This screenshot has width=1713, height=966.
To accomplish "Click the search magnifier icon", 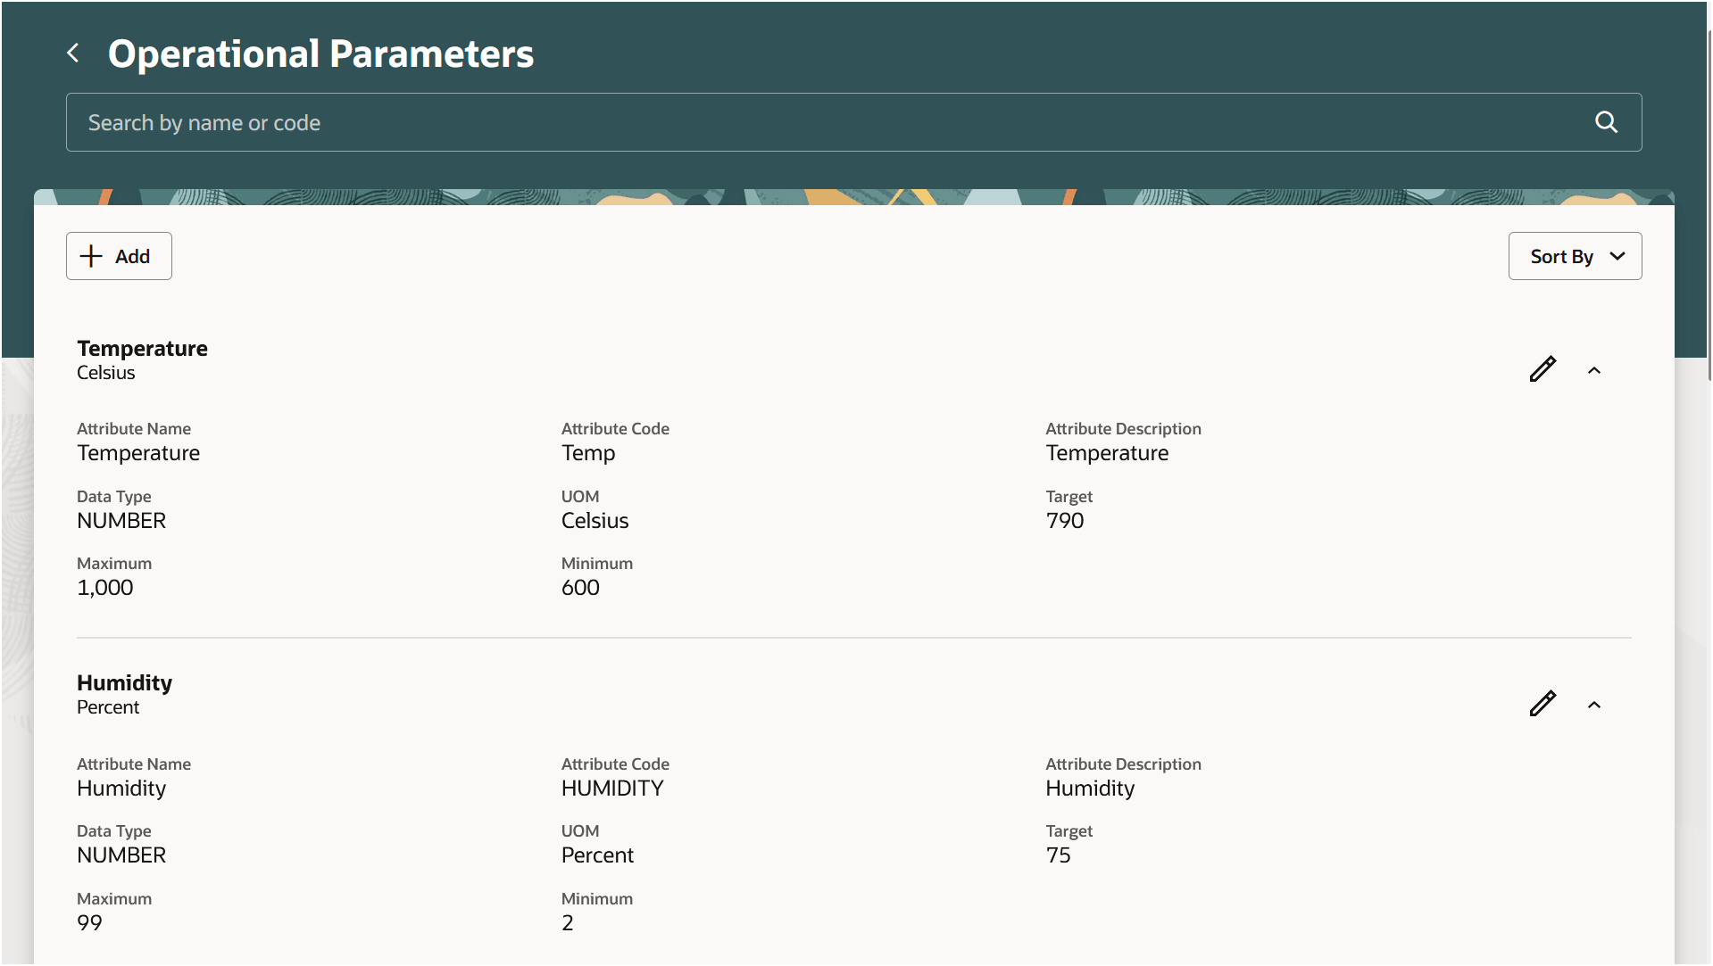I will [x=1606, y=122].
